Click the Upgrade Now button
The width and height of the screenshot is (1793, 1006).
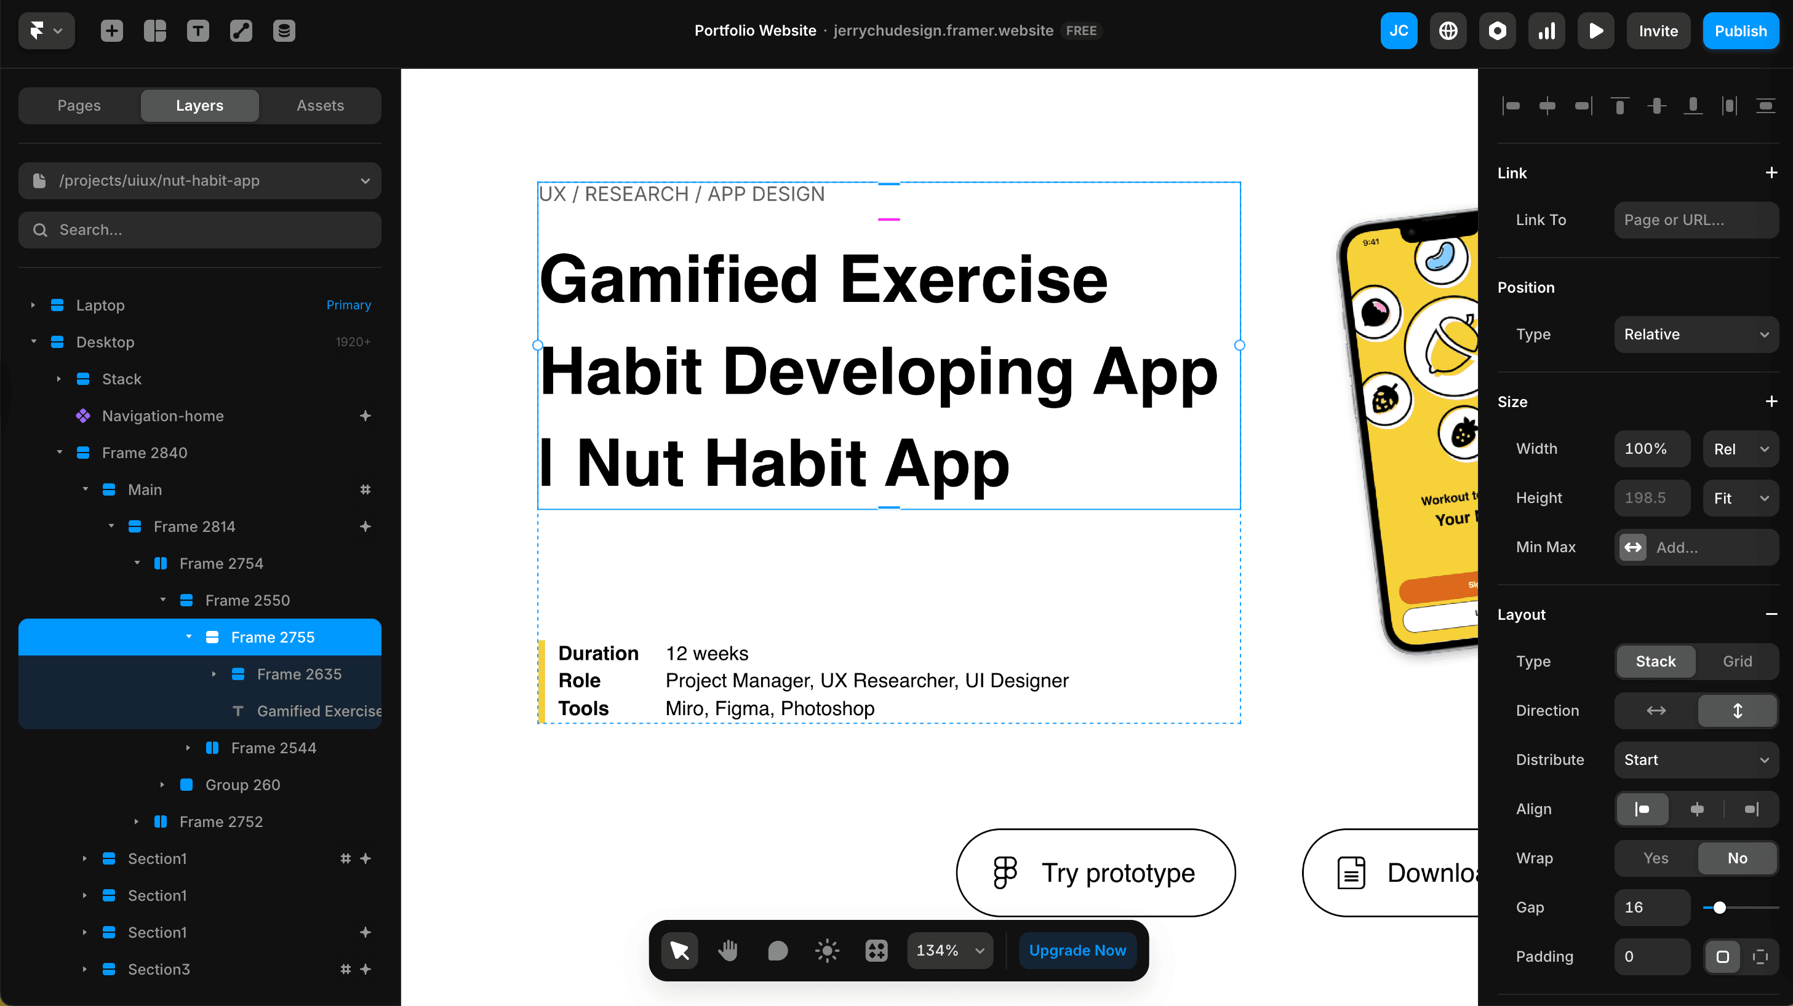tap(1077, 950)
